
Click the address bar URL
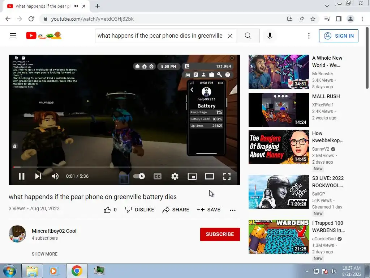coord(92,19)
